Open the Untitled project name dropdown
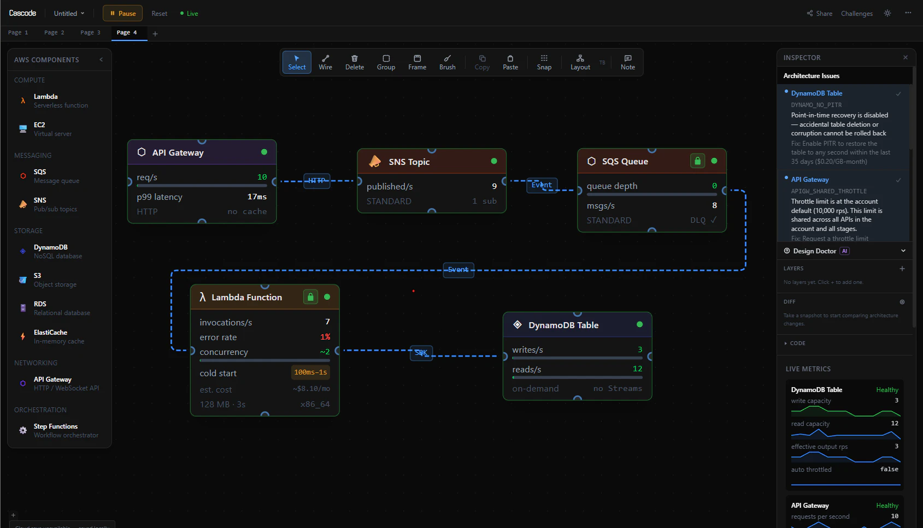The width and height of the screenshot is (923, 528). 68,13
